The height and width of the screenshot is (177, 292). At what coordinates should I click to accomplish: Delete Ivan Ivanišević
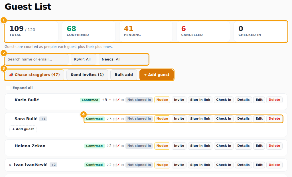coord(274,165)
